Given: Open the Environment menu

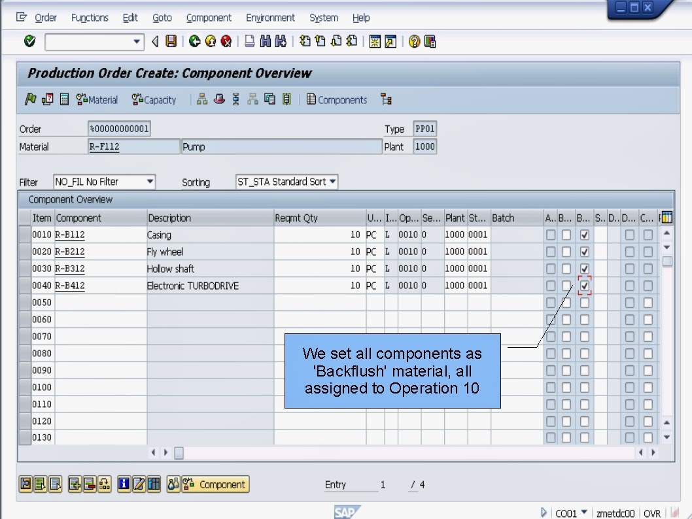Looking at the screenshot, I should pos(270,18).
